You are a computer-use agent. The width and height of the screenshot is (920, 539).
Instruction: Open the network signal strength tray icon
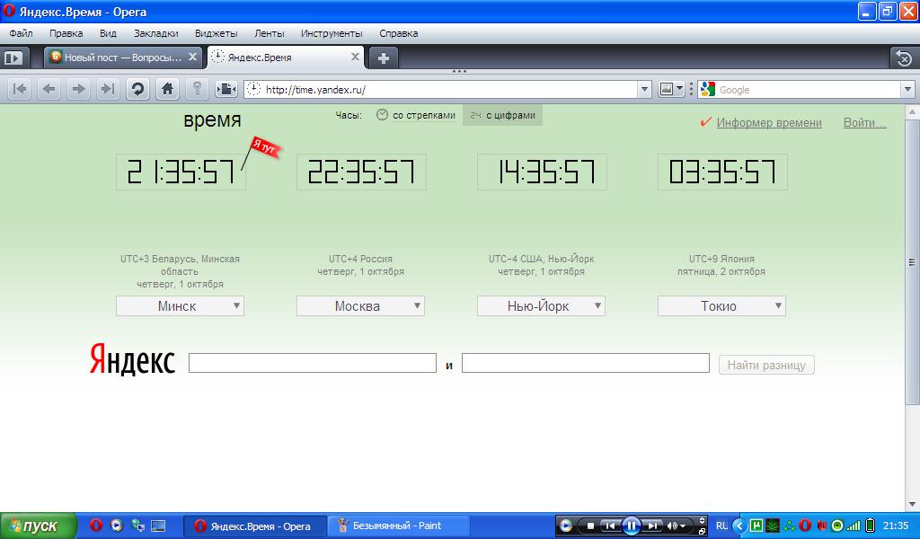[854, 526]
